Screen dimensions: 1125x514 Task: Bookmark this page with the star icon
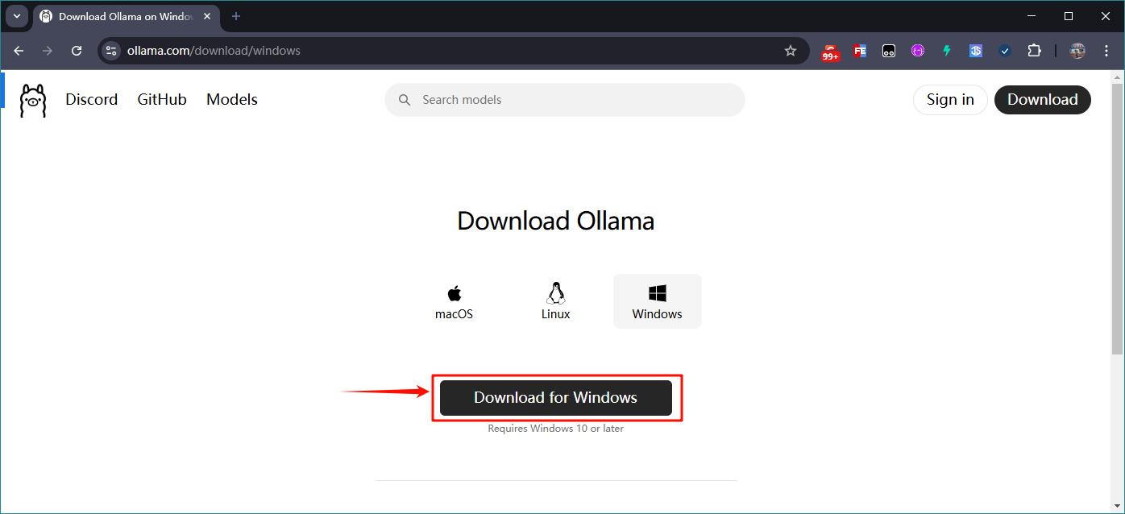click(x=790, y=50)
